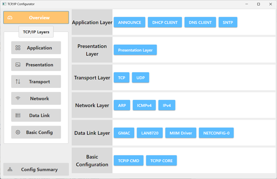Open the DNS CLIENT configuration
This screenshot has height=179, width=277.
200,22
